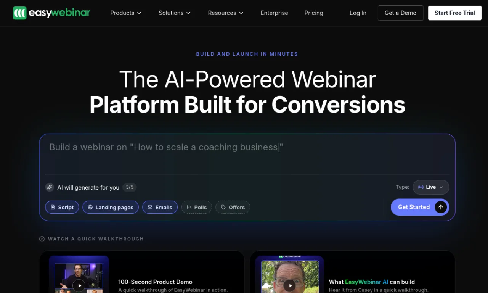
Task: Click the Watch a Quick Walkthrough heading
Action: 96,239
